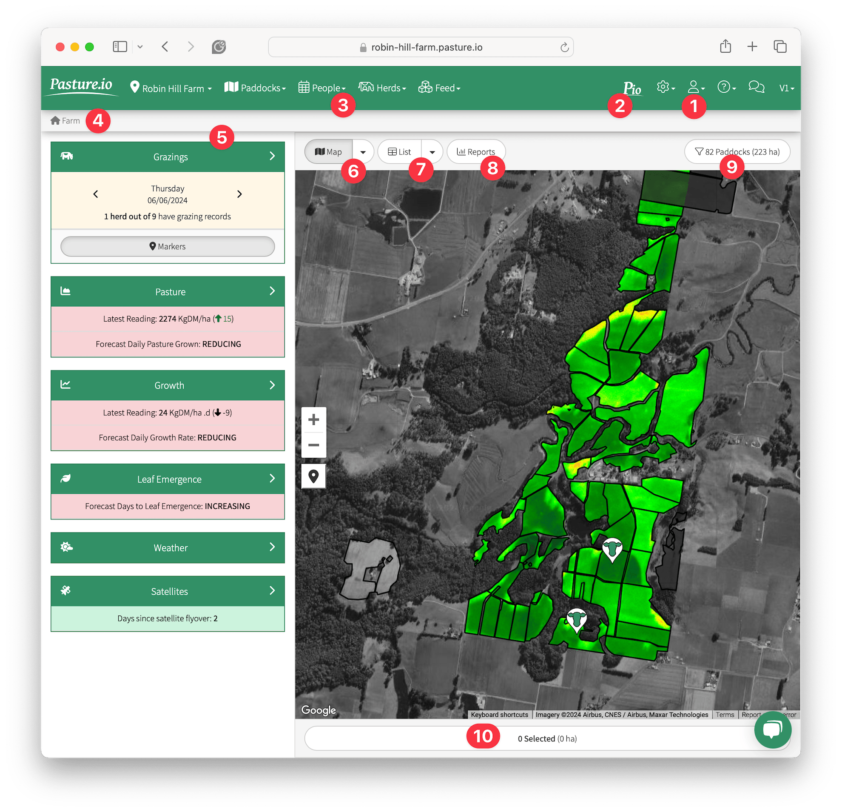
Task: Open the help question mark menu
Action: pyautogui.click(x=725, y=87)
